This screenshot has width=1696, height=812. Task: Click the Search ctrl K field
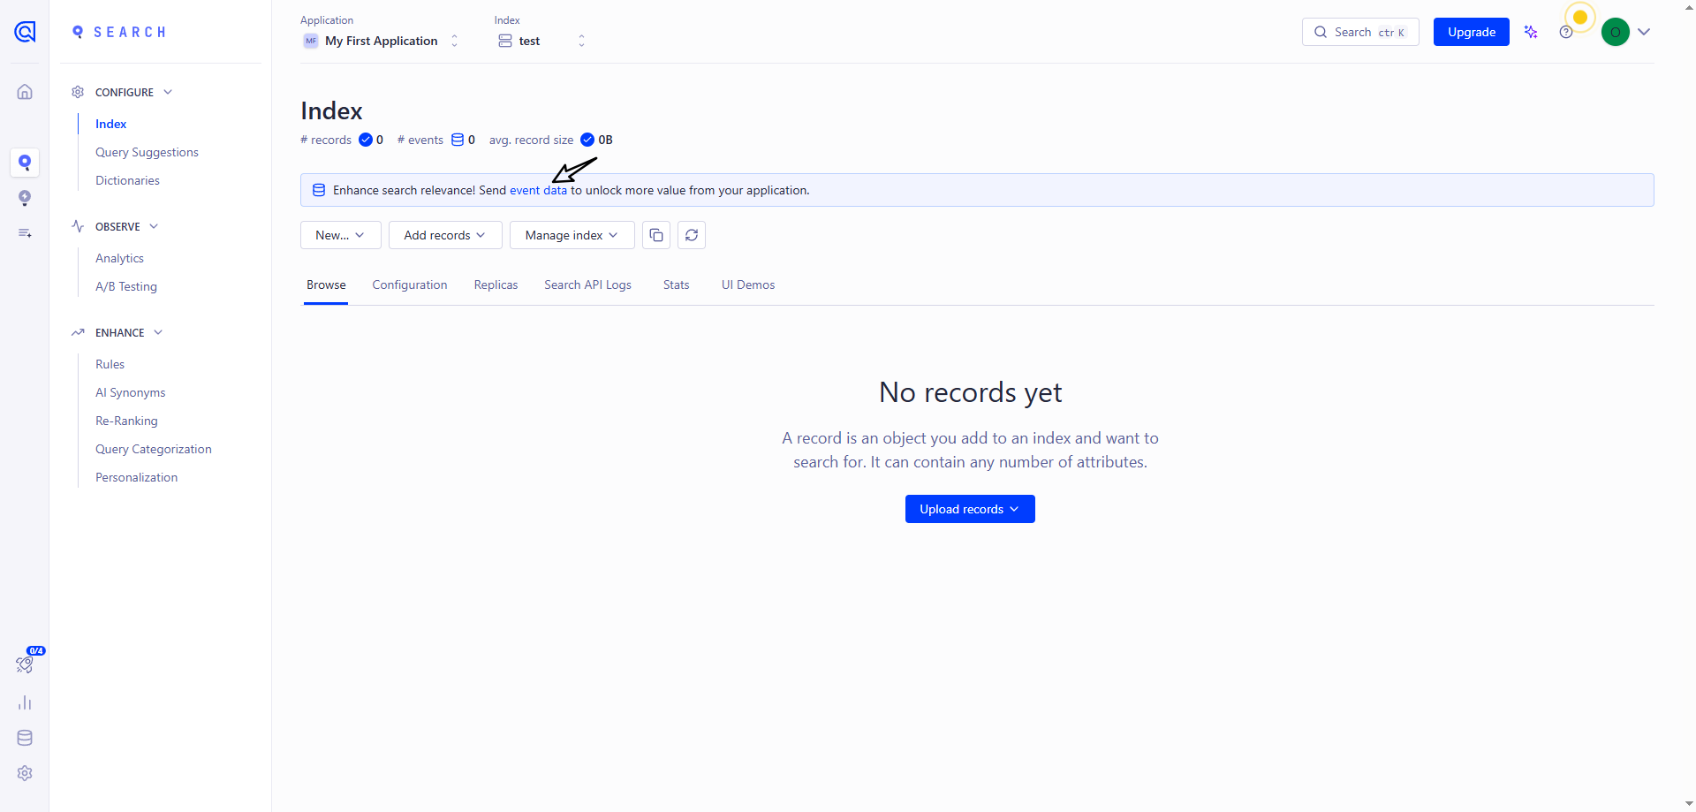pyautogui.click(x=1360, y=32)
